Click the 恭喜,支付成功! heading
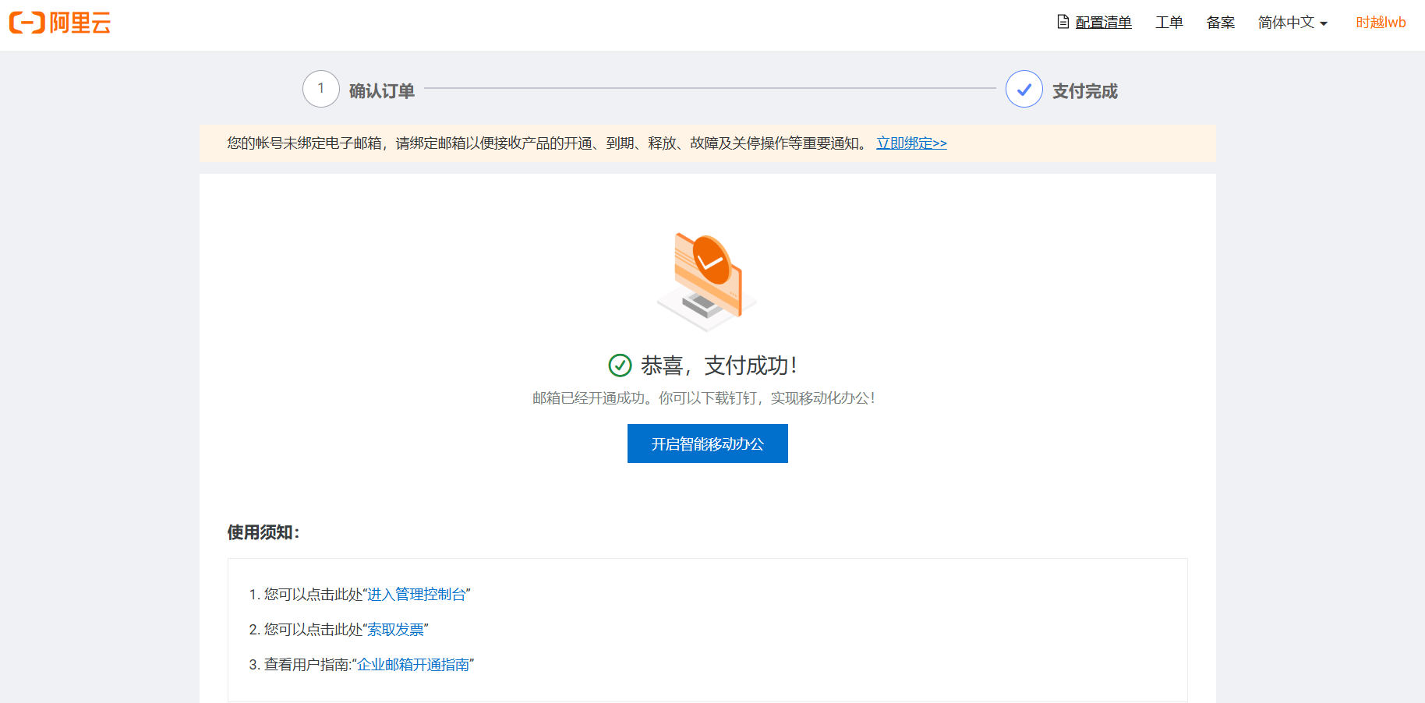Viewport: 1425px width, 703px height. (x=719, y=365)
